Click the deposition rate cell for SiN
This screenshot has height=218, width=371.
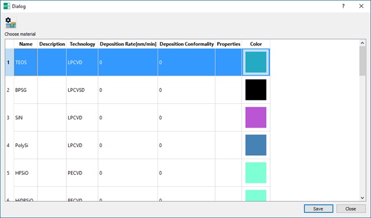coord(128,118)
